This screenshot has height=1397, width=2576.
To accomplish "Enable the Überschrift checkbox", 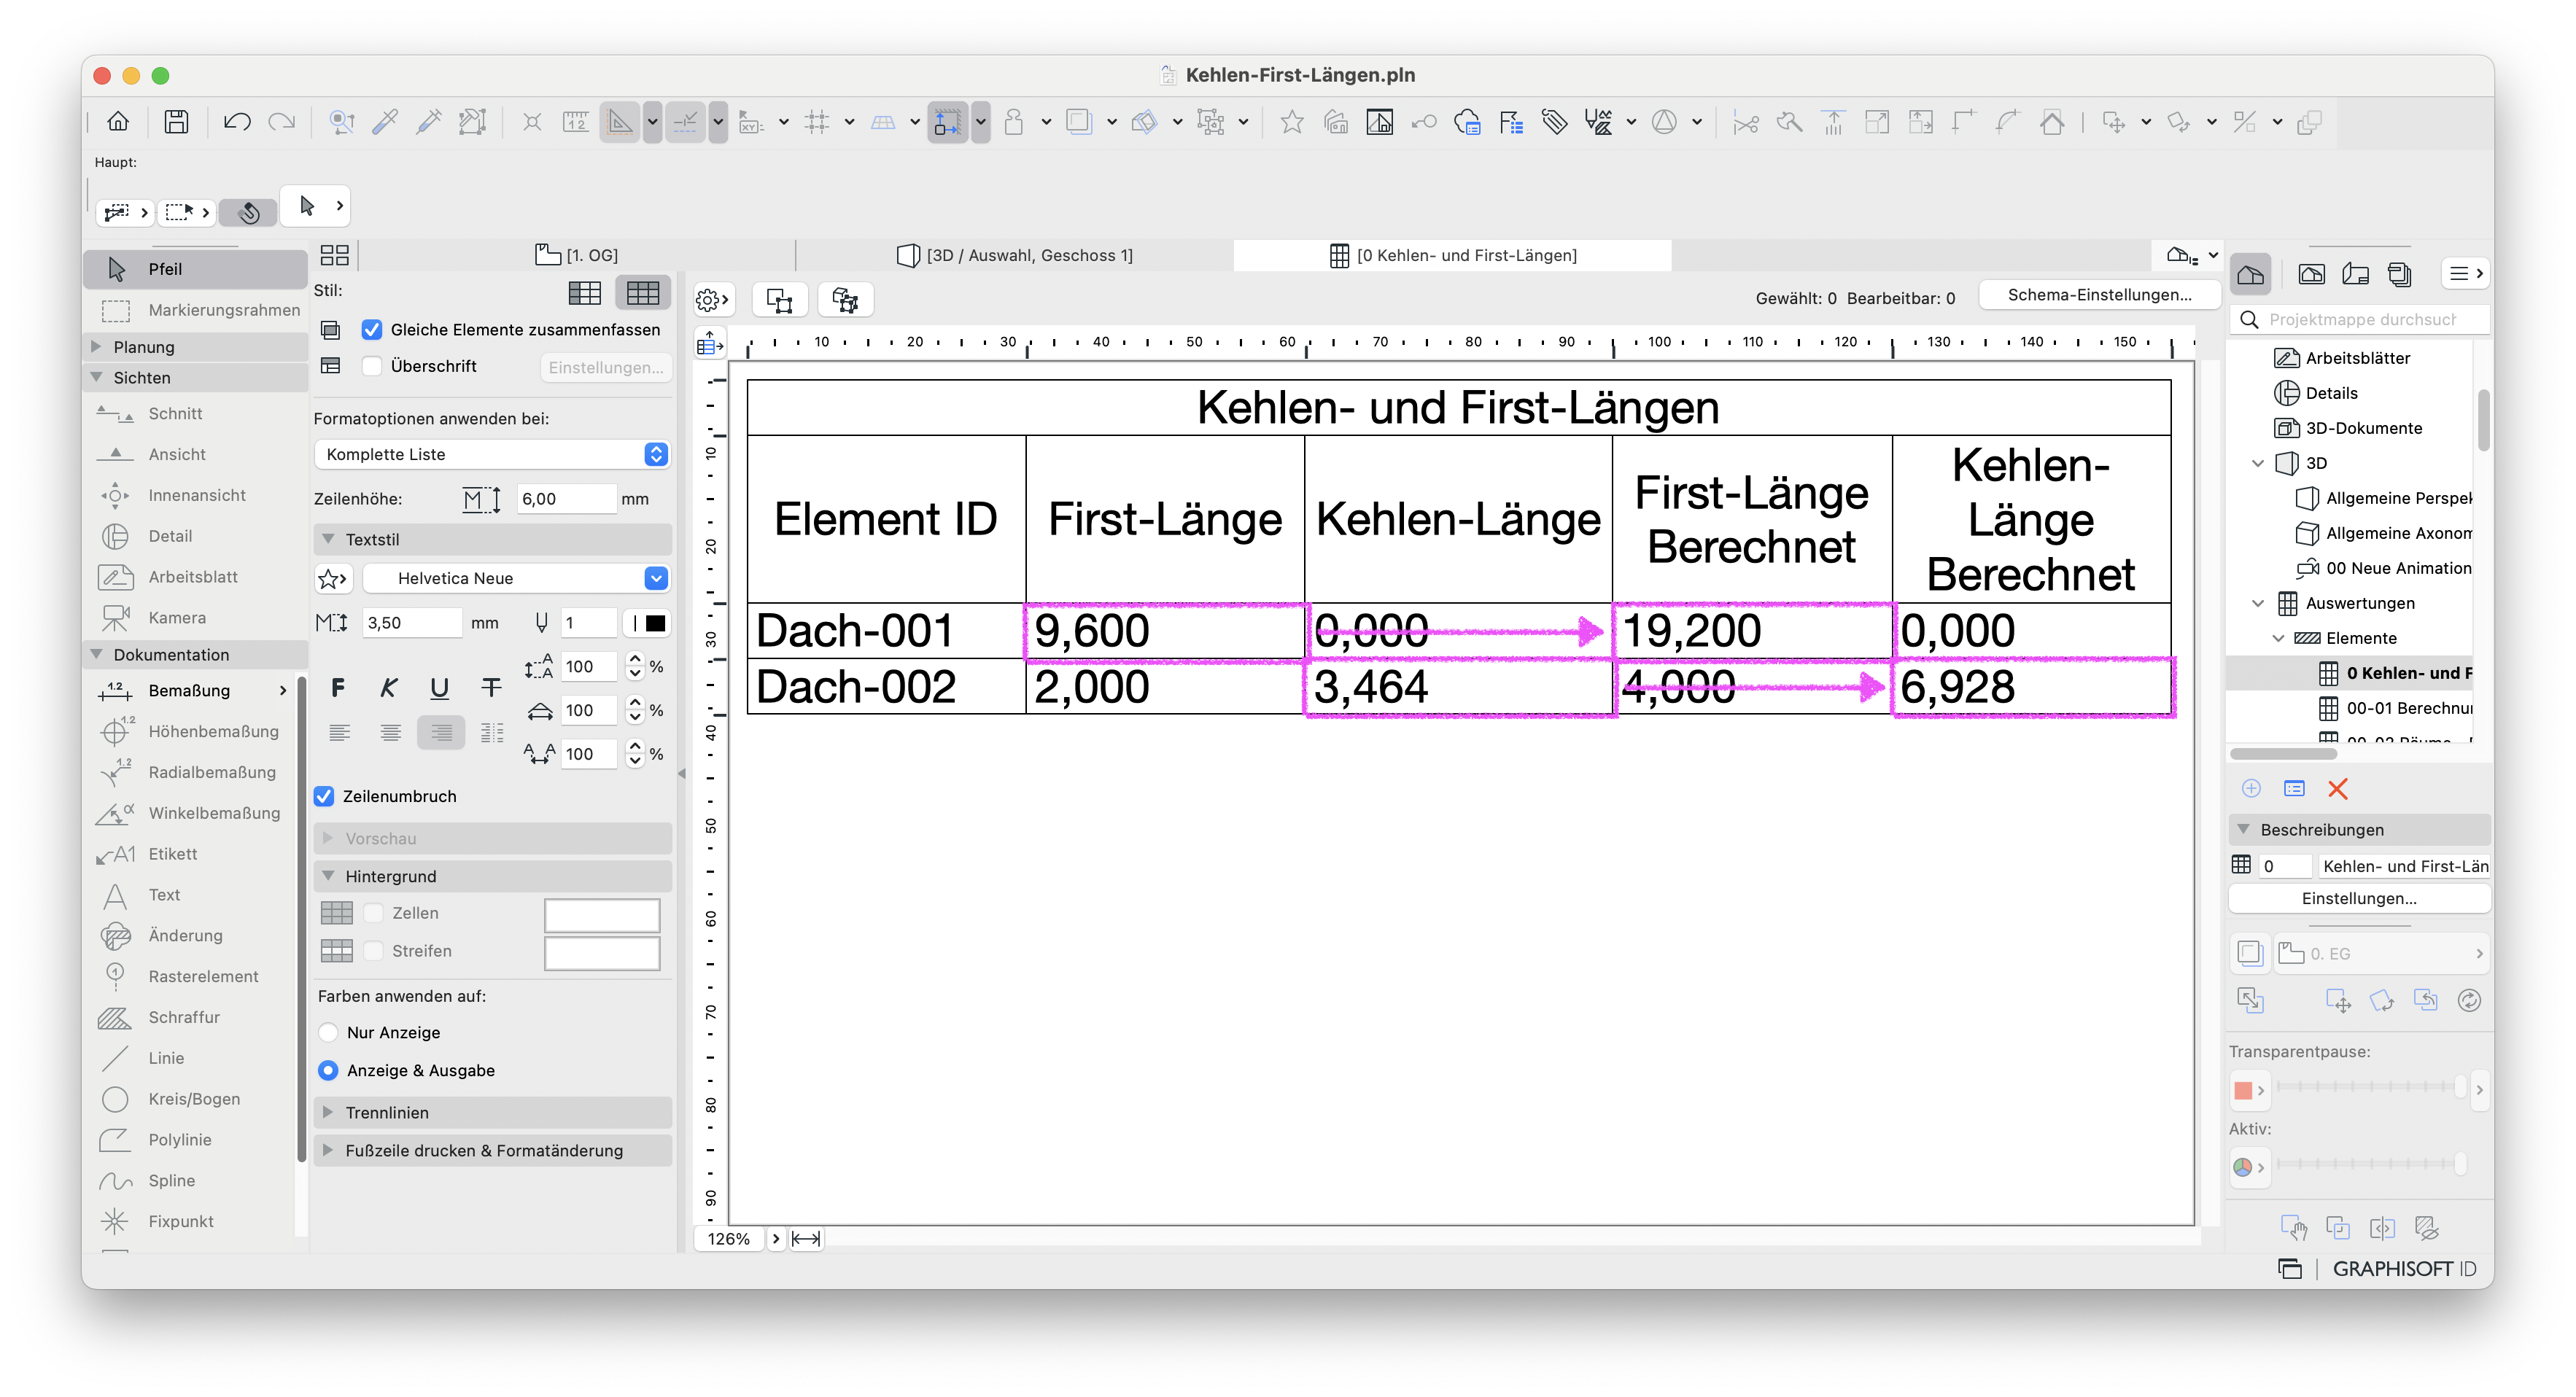I will click(372, 366).
